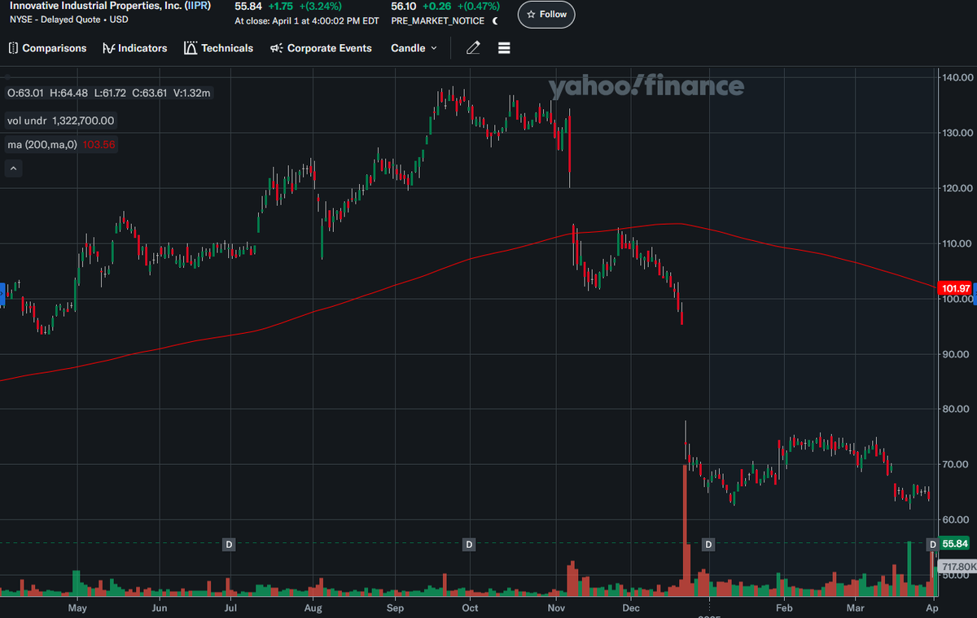Click the tall red December volume spike bar

[685, 531]
